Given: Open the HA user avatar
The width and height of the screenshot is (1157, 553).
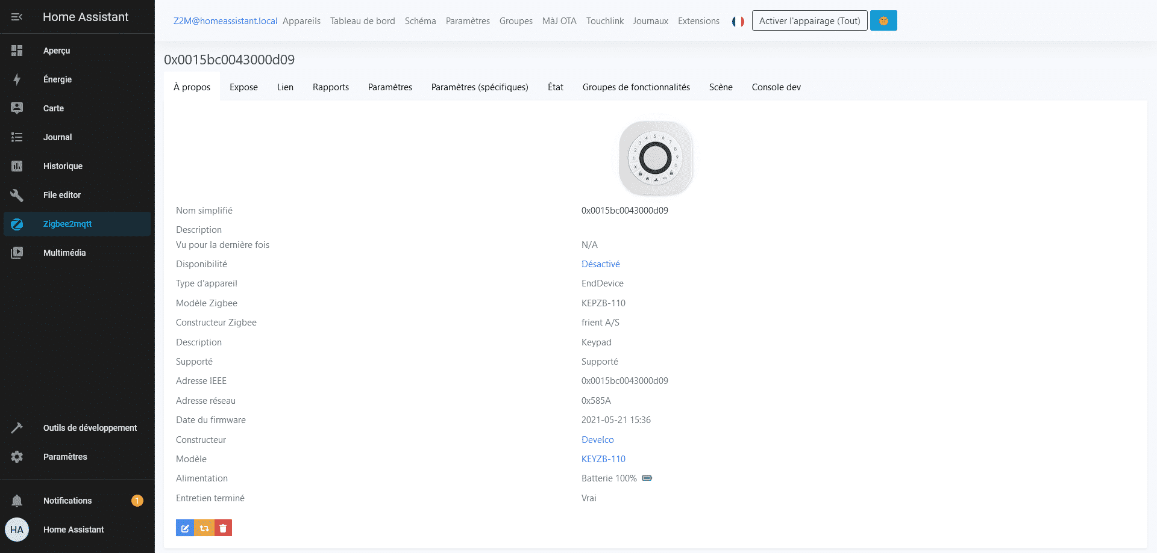Looking at the screenshot, I should pos(17,530).
